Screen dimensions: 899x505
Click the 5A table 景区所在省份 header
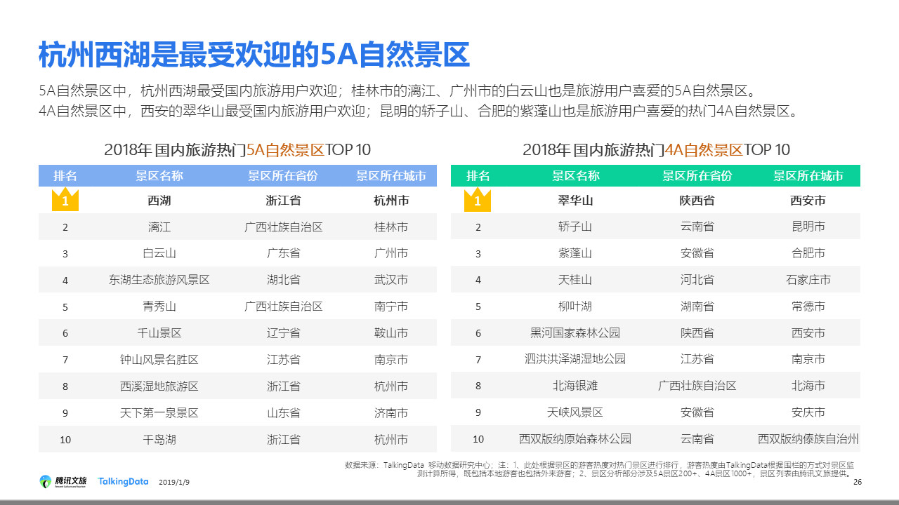282,175
